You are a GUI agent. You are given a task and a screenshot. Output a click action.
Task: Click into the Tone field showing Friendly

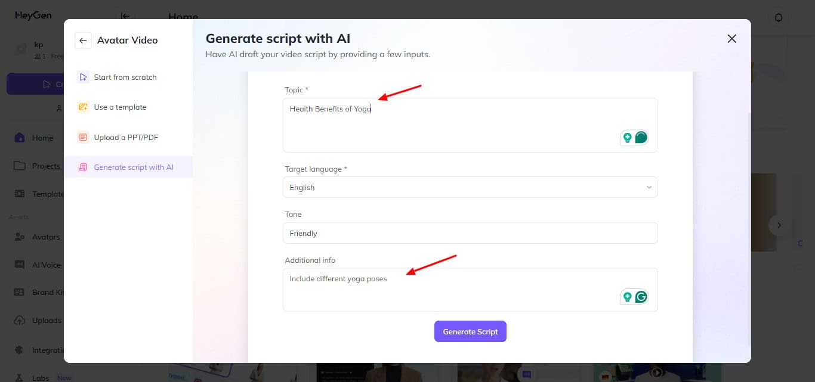(x=470, y=233)
